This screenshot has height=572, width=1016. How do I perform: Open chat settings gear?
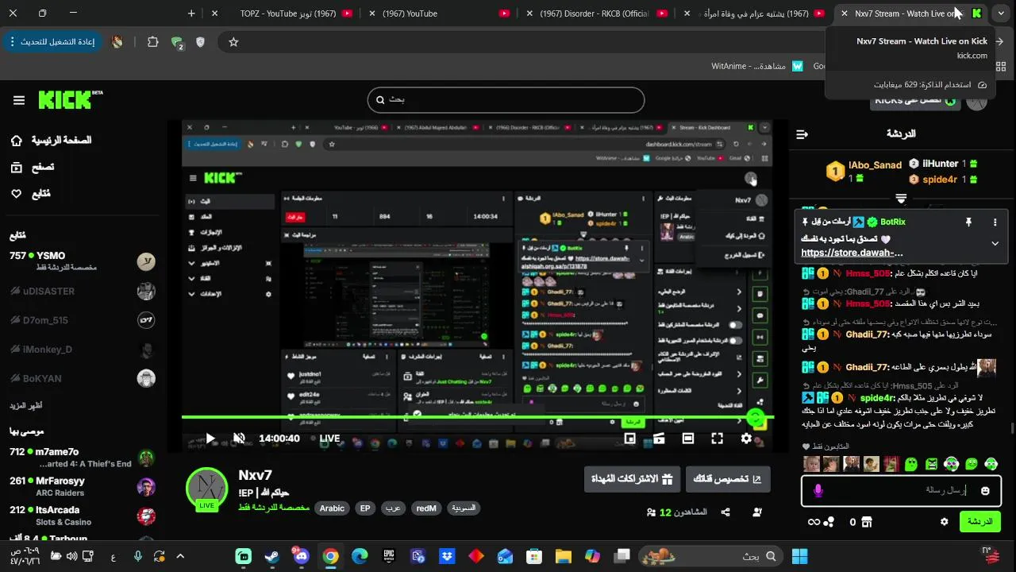click(944, 522)
